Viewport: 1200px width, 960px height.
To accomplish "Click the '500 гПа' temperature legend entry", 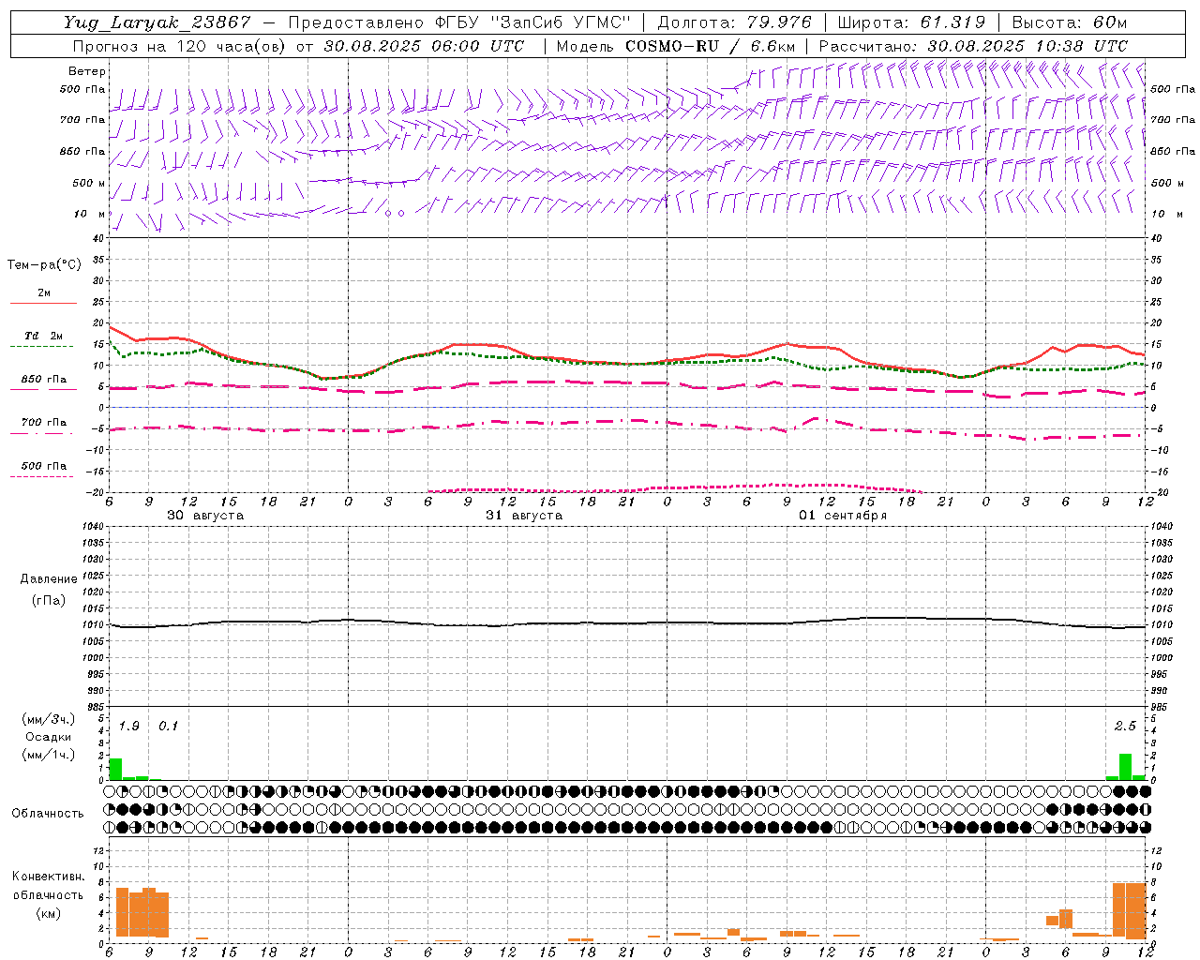I will point(44,466).
